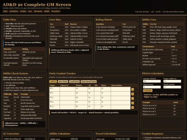Edit the PC 2 Saves/Notes cell

pos(121,94)
